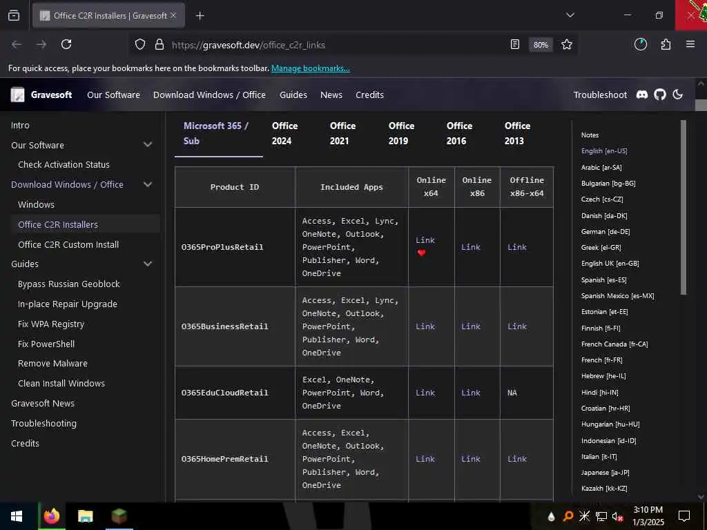Open the Discord icon link
Screen dimensions: 707x530
642,95
